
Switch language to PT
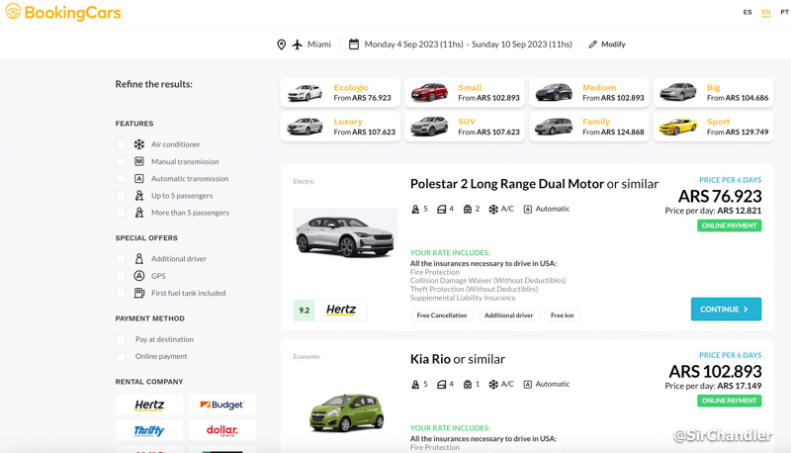(784, 13)
